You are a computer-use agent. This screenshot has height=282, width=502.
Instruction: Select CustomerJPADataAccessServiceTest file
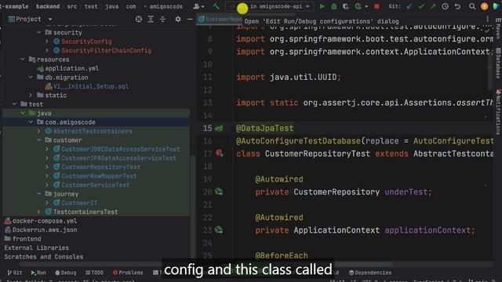118,157
